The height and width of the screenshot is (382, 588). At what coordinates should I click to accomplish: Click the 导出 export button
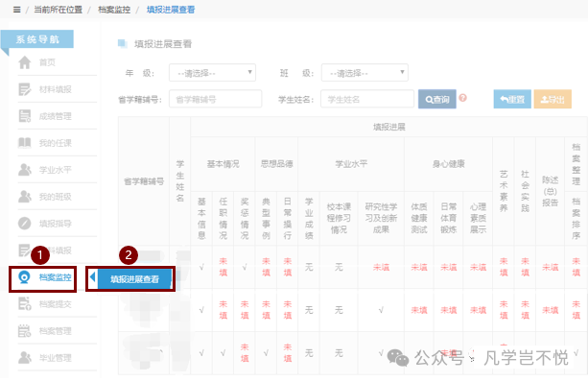tap(553, 99)
